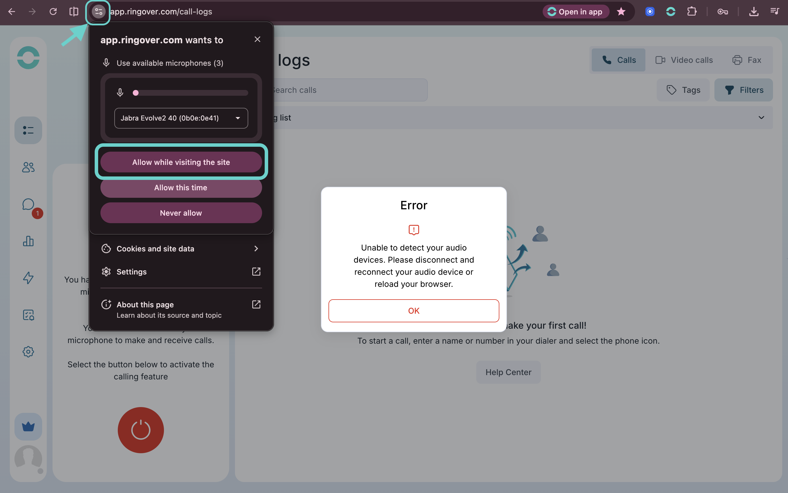
Task: Click the Open in app button
Action: [576, 12]
